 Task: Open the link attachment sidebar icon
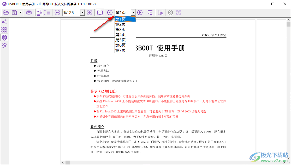tap(4, 45)
